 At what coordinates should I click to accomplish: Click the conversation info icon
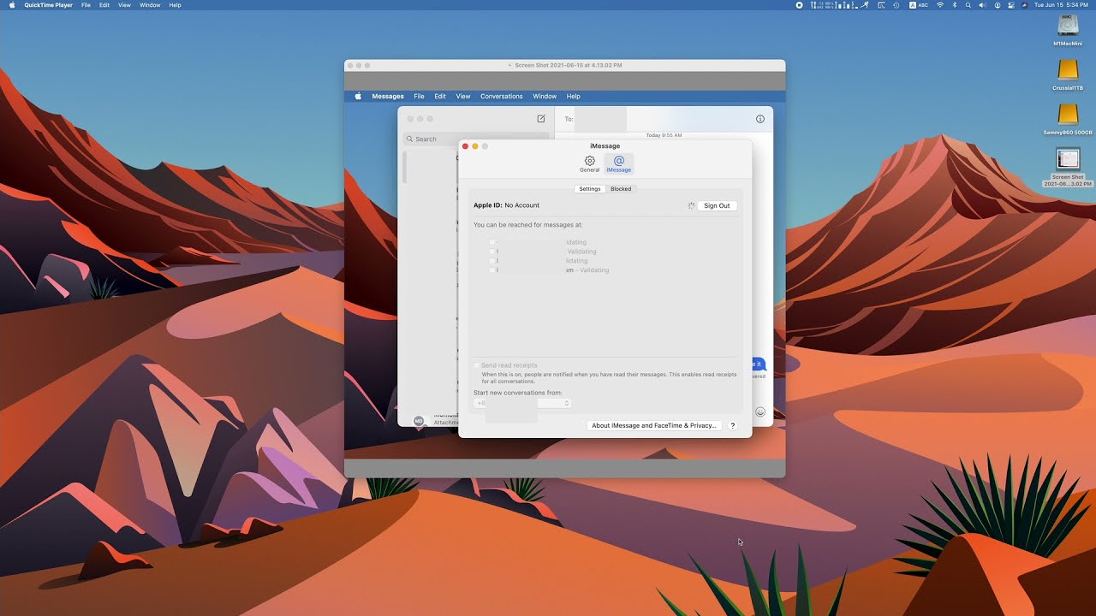point(759,119)
